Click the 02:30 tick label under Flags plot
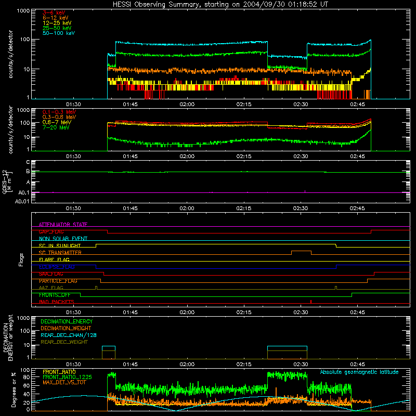 (x=301, y=313)
